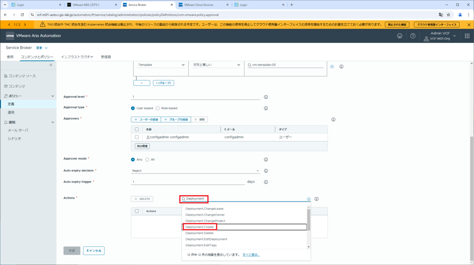Open Chrome three-dot menu
This screenshot has width=474, height=265.
coord(468,15)
